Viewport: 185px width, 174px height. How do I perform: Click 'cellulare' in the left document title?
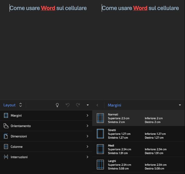point(76,8)
